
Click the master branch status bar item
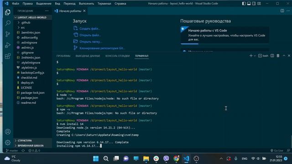coord(12,151)
